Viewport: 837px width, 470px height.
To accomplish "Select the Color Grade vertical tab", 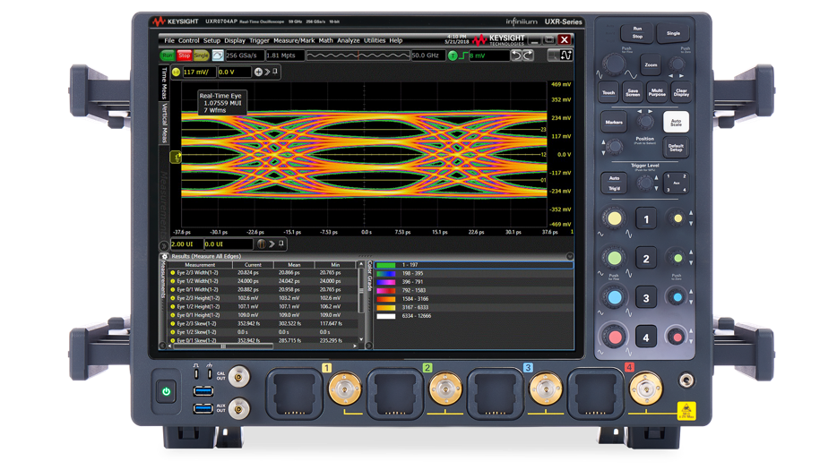I will (369, 276).
